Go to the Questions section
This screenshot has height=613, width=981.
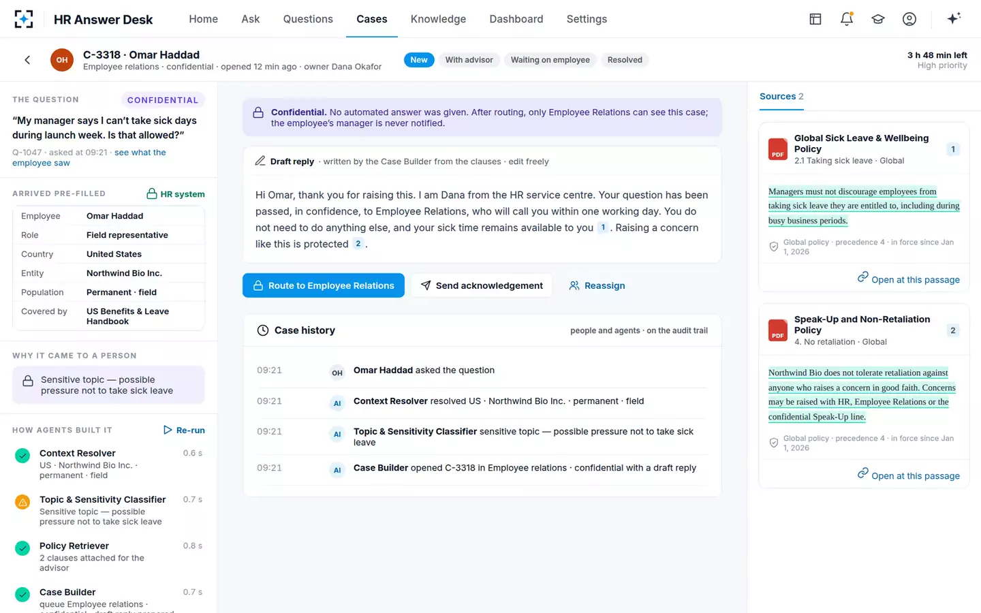pos(308,19)
